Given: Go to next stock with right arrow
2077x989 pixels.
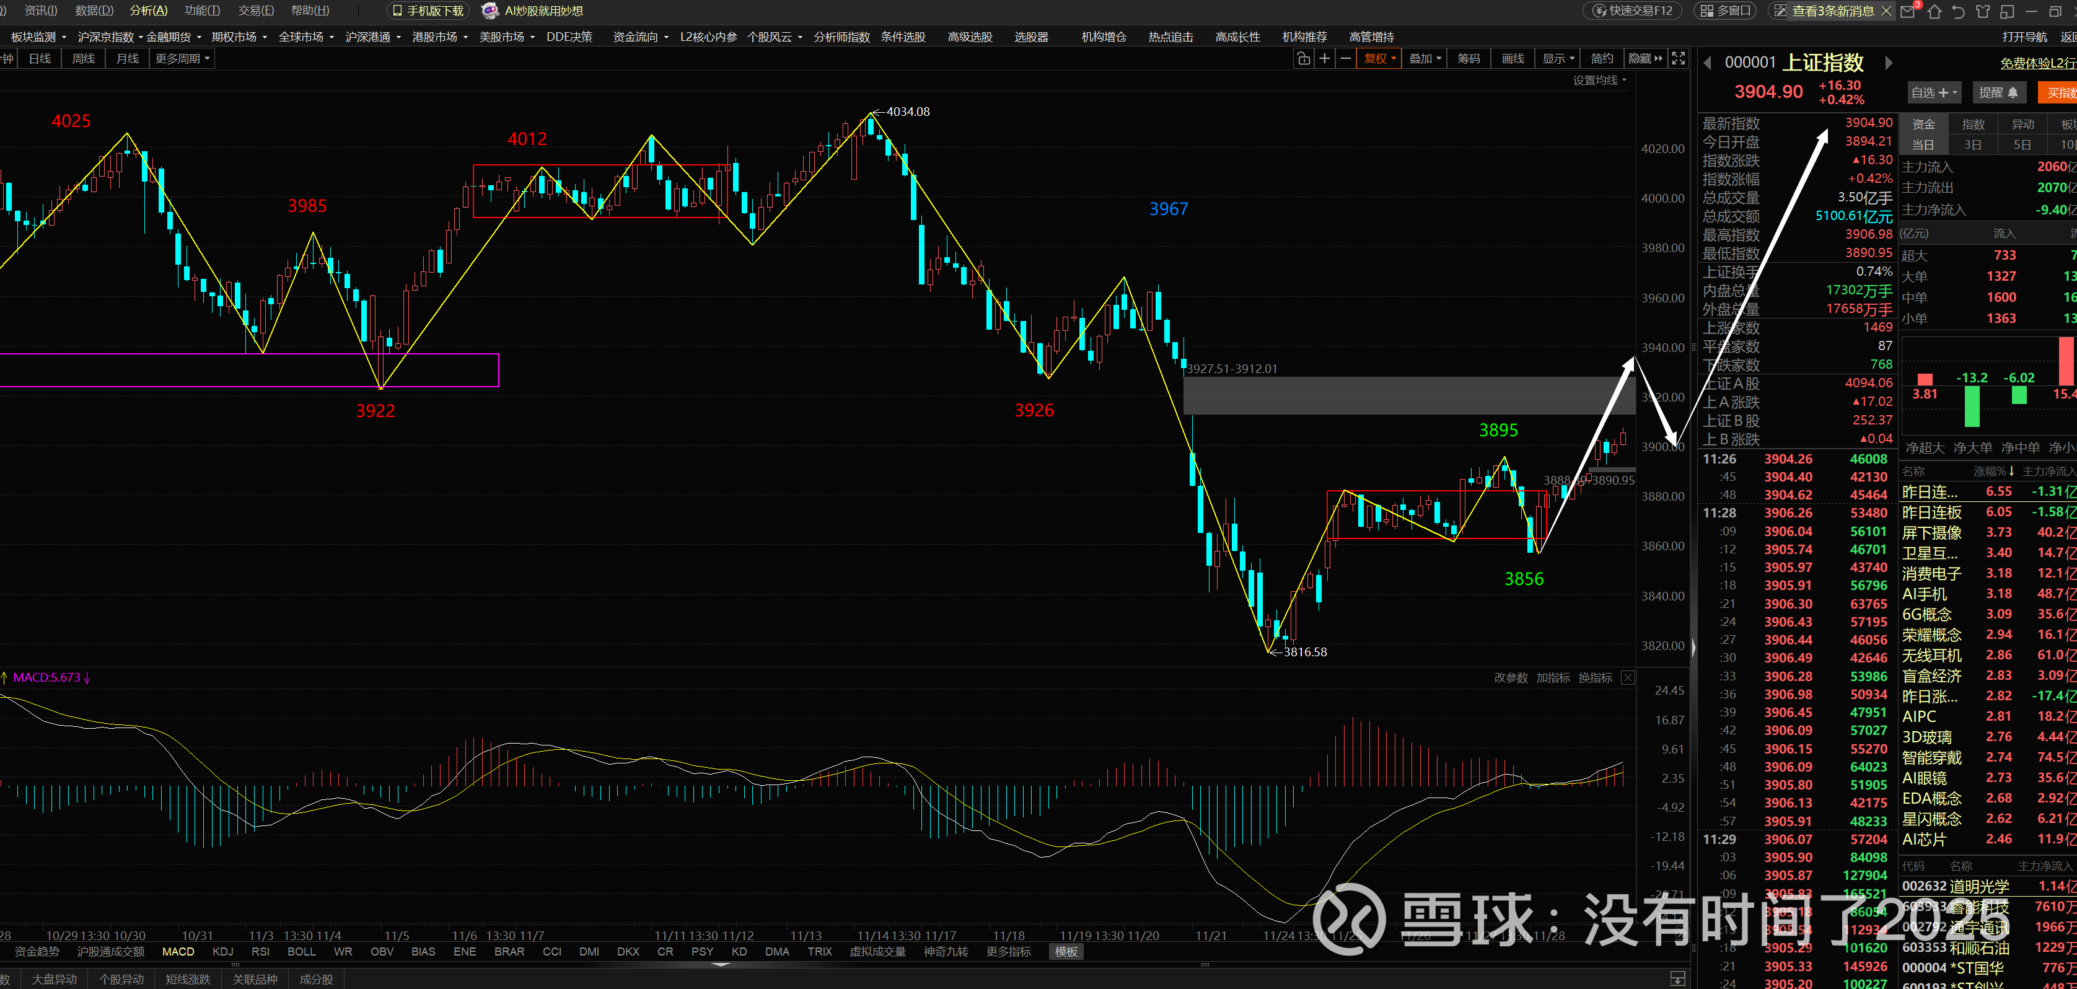Looking at the screenshot, I should (x=1889, y=63).
